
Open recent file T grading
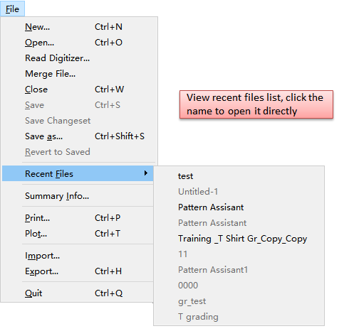(x=239, y=317)
